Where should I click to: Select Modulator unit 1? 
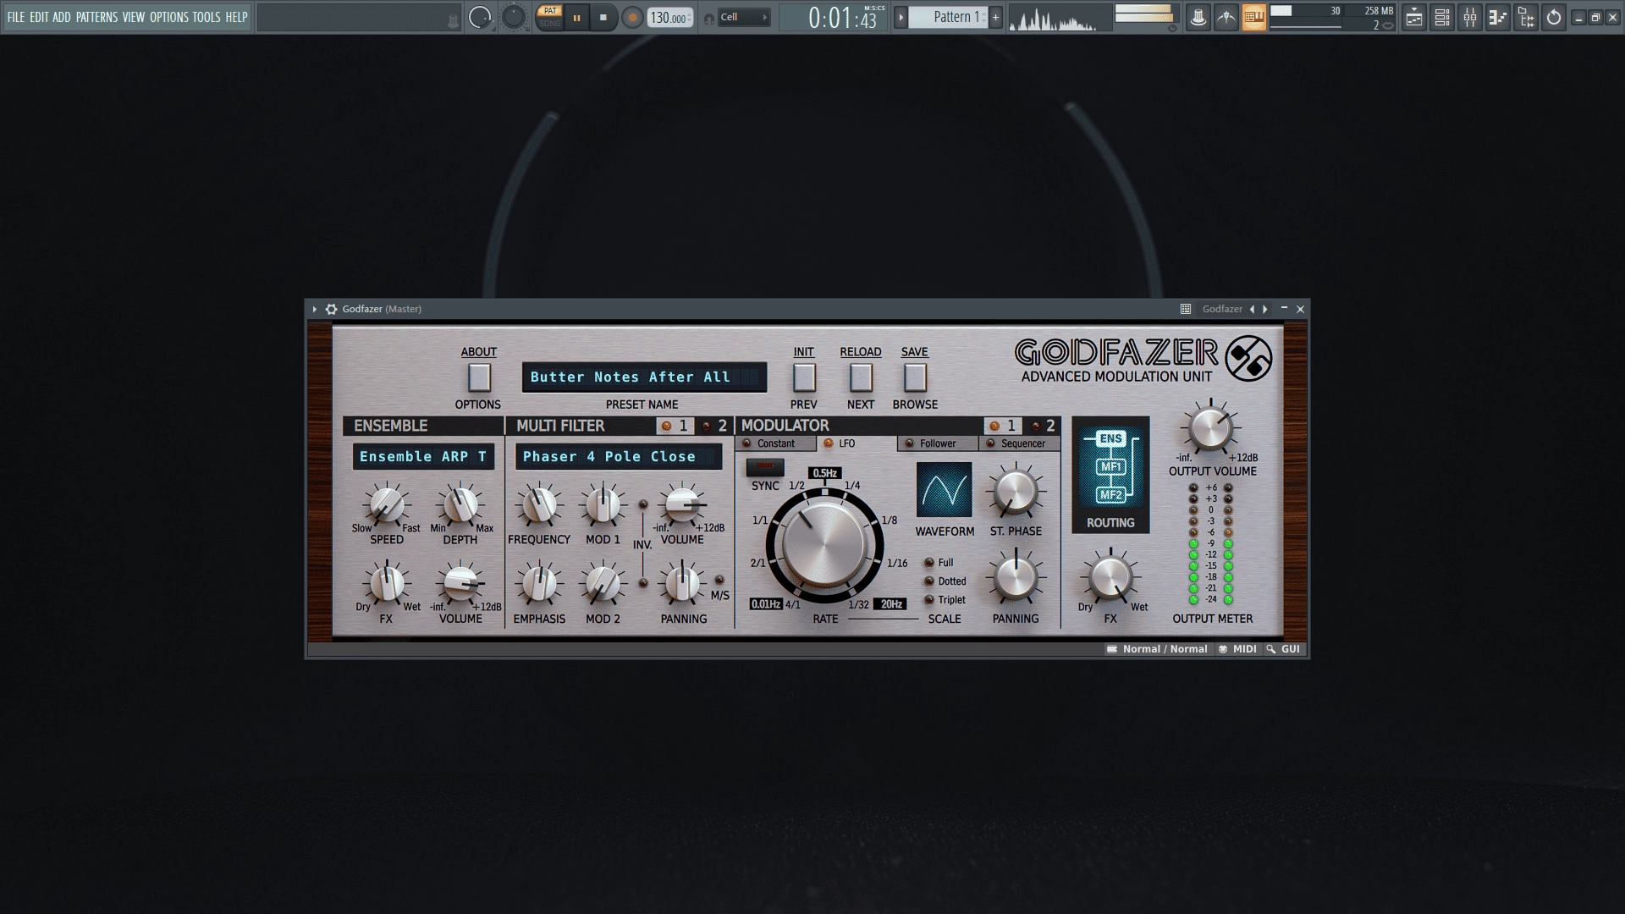[1002, 426]
